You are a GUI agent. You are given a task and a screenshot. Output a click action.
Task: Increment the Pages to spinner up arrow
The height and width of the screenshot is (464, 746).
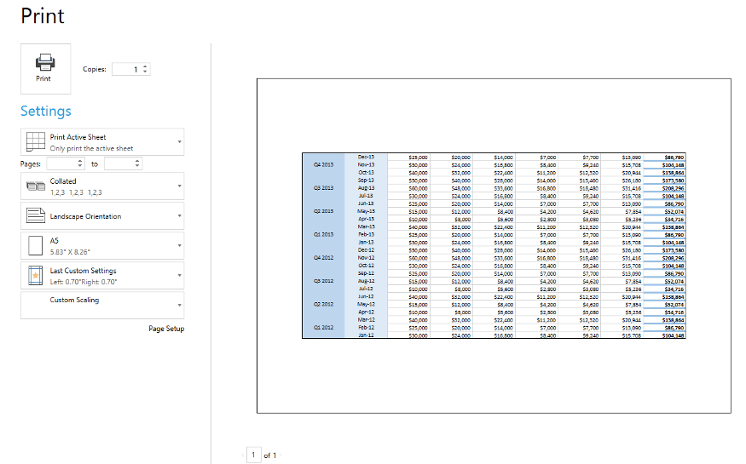pyautogui.click(x=137, y=161)
